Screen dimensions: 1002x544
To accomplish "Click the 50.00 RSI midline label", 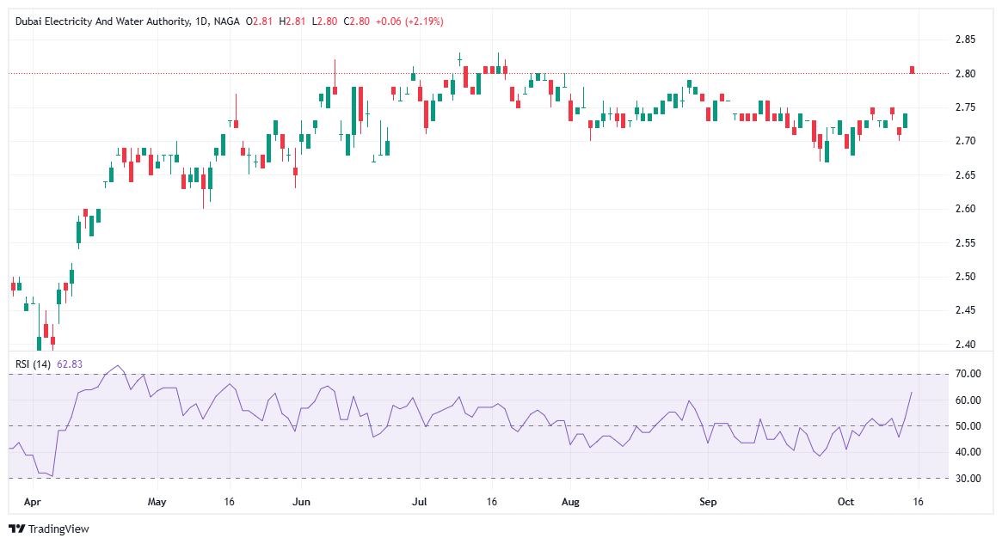I will coord(964,426).
